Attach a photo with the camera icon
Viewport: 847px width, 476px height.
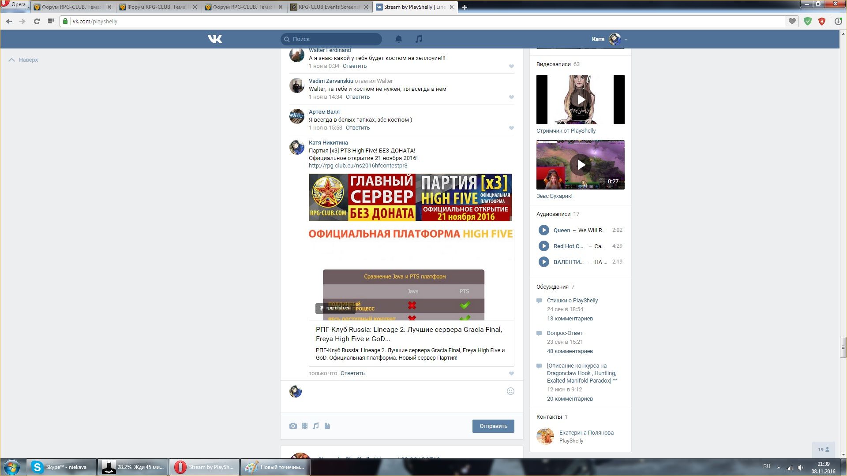(293, 426)
